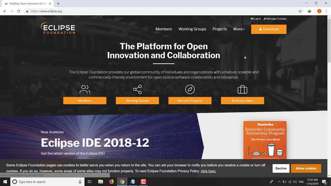Click Allow cookies button
331x186 pixels.
point(306,168)
